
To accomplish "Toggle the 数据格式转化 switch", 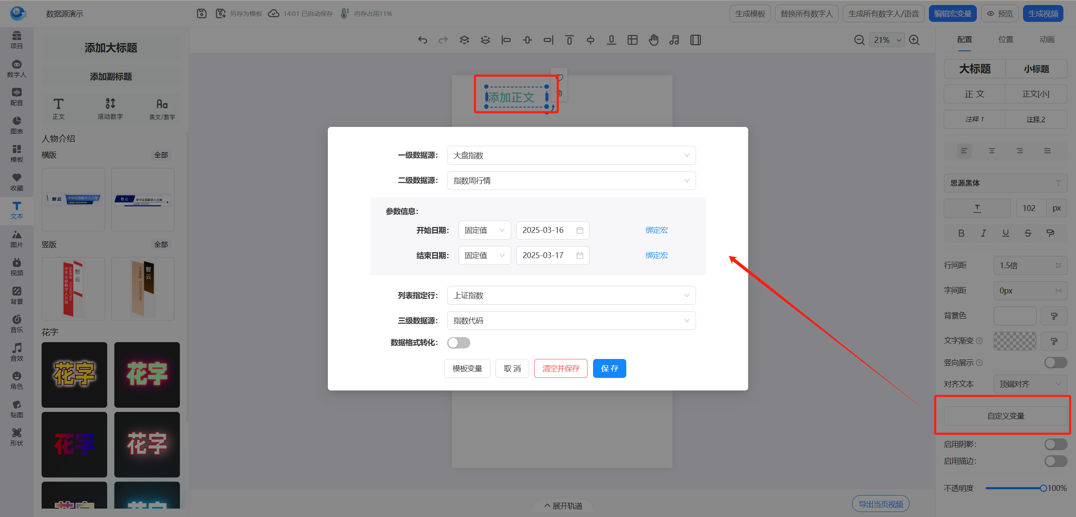I will pos(459,343).
